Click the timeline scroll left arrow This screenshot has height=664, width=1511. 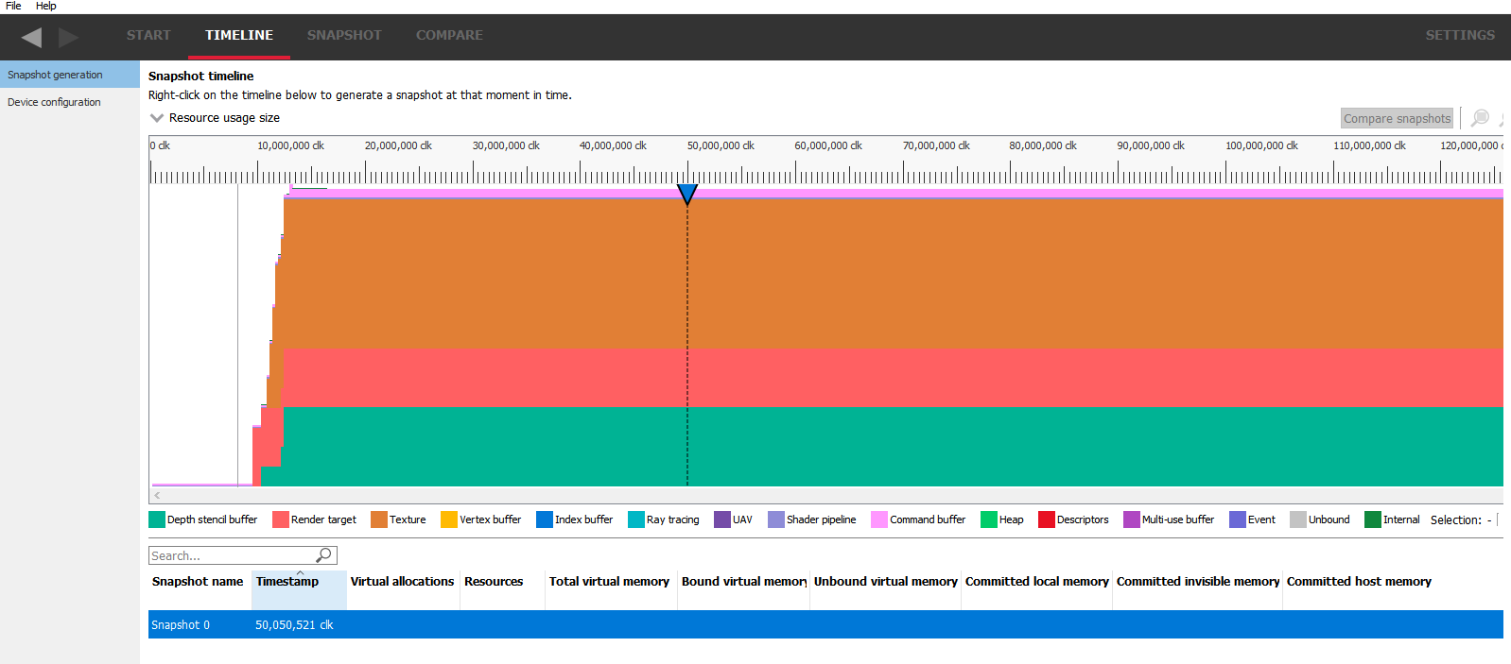point(157,495)
